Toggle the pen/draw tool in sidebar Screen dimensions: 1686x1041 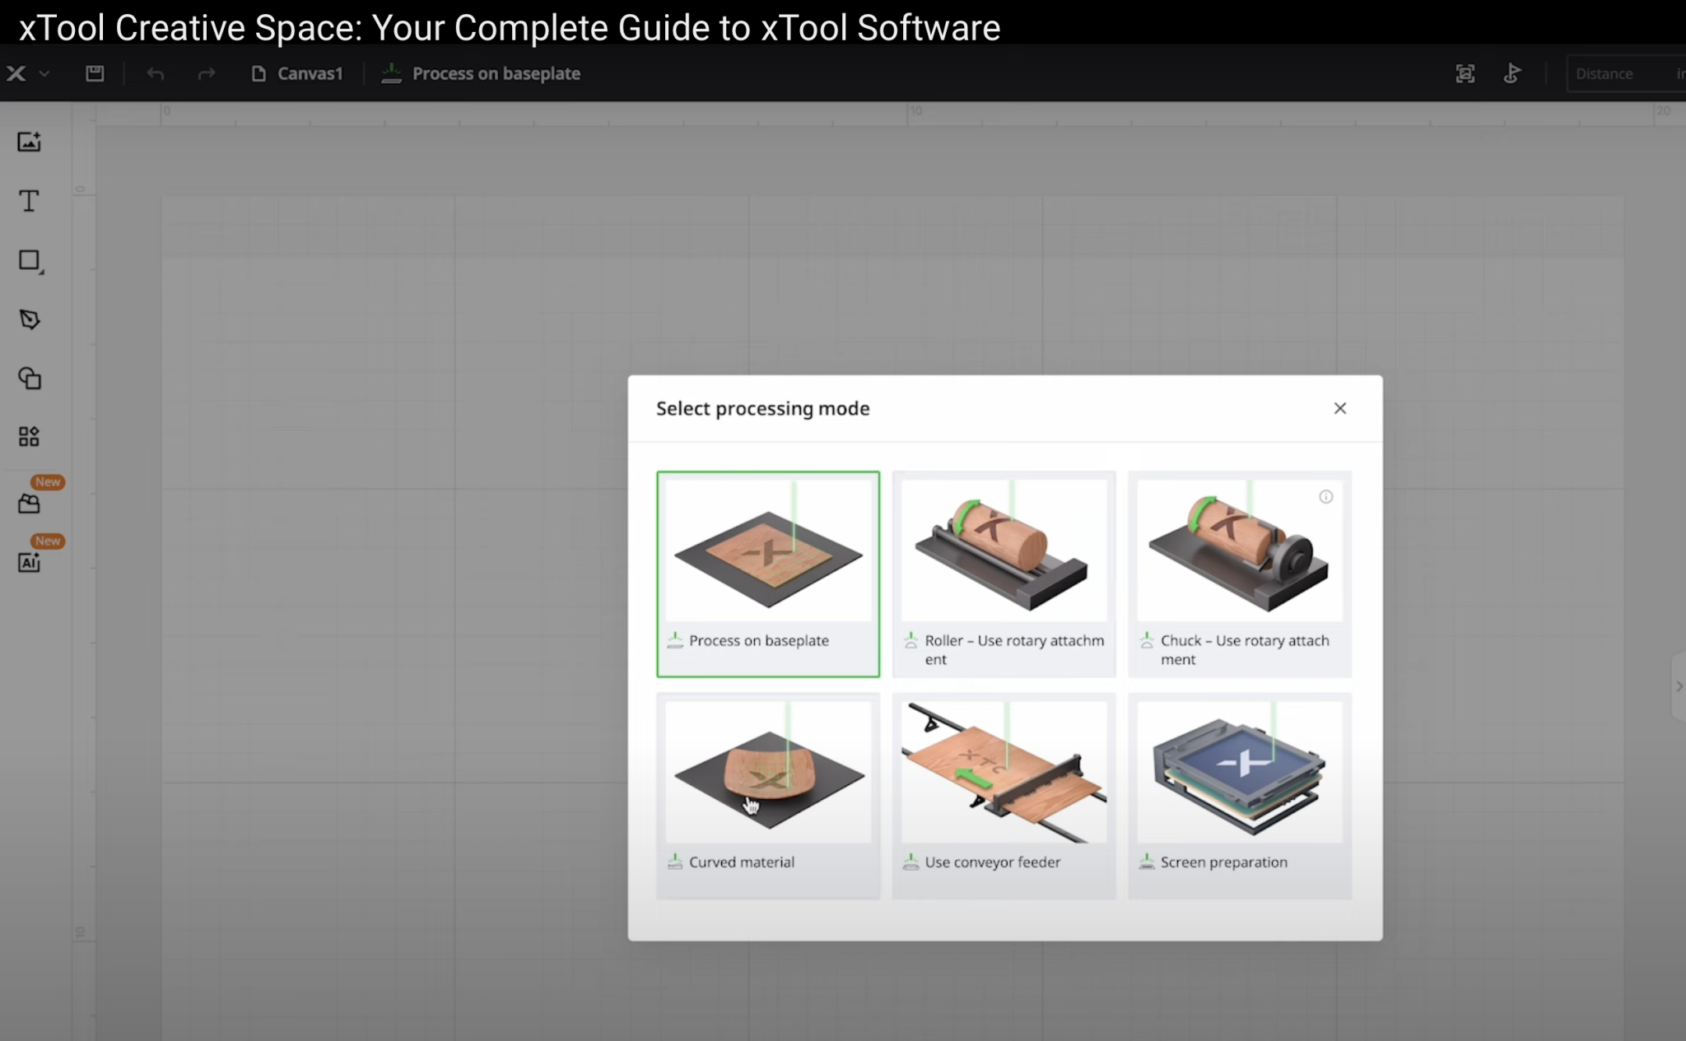point(29,320)
